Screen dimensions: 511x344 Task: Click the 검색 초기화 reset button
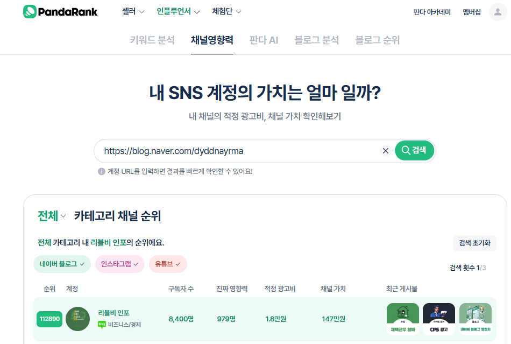coord(474,243)
